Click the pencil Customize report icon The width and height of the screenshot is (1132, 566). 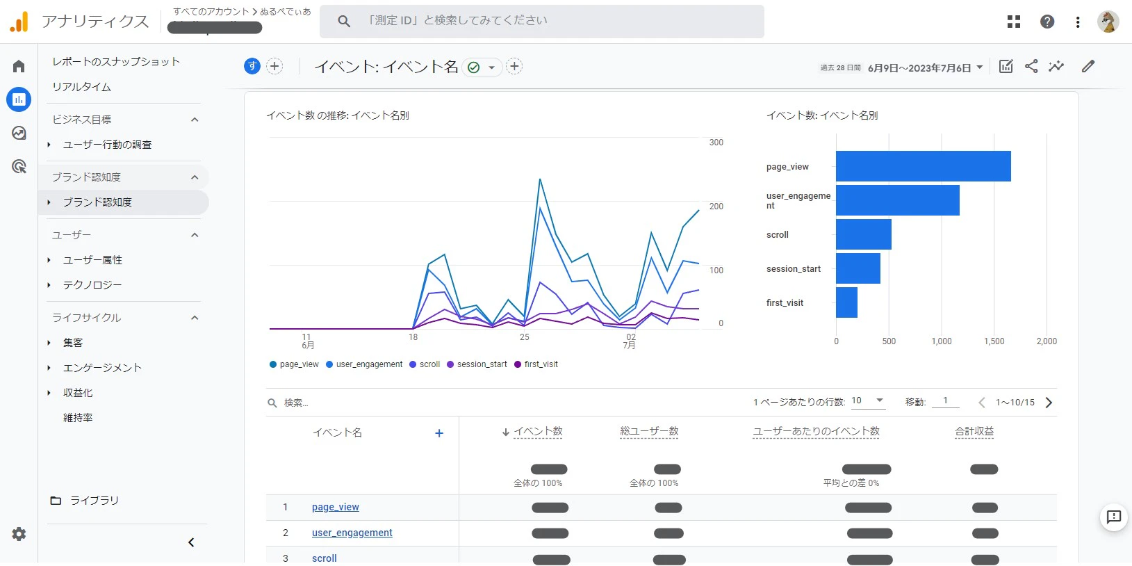point(1088,66)
